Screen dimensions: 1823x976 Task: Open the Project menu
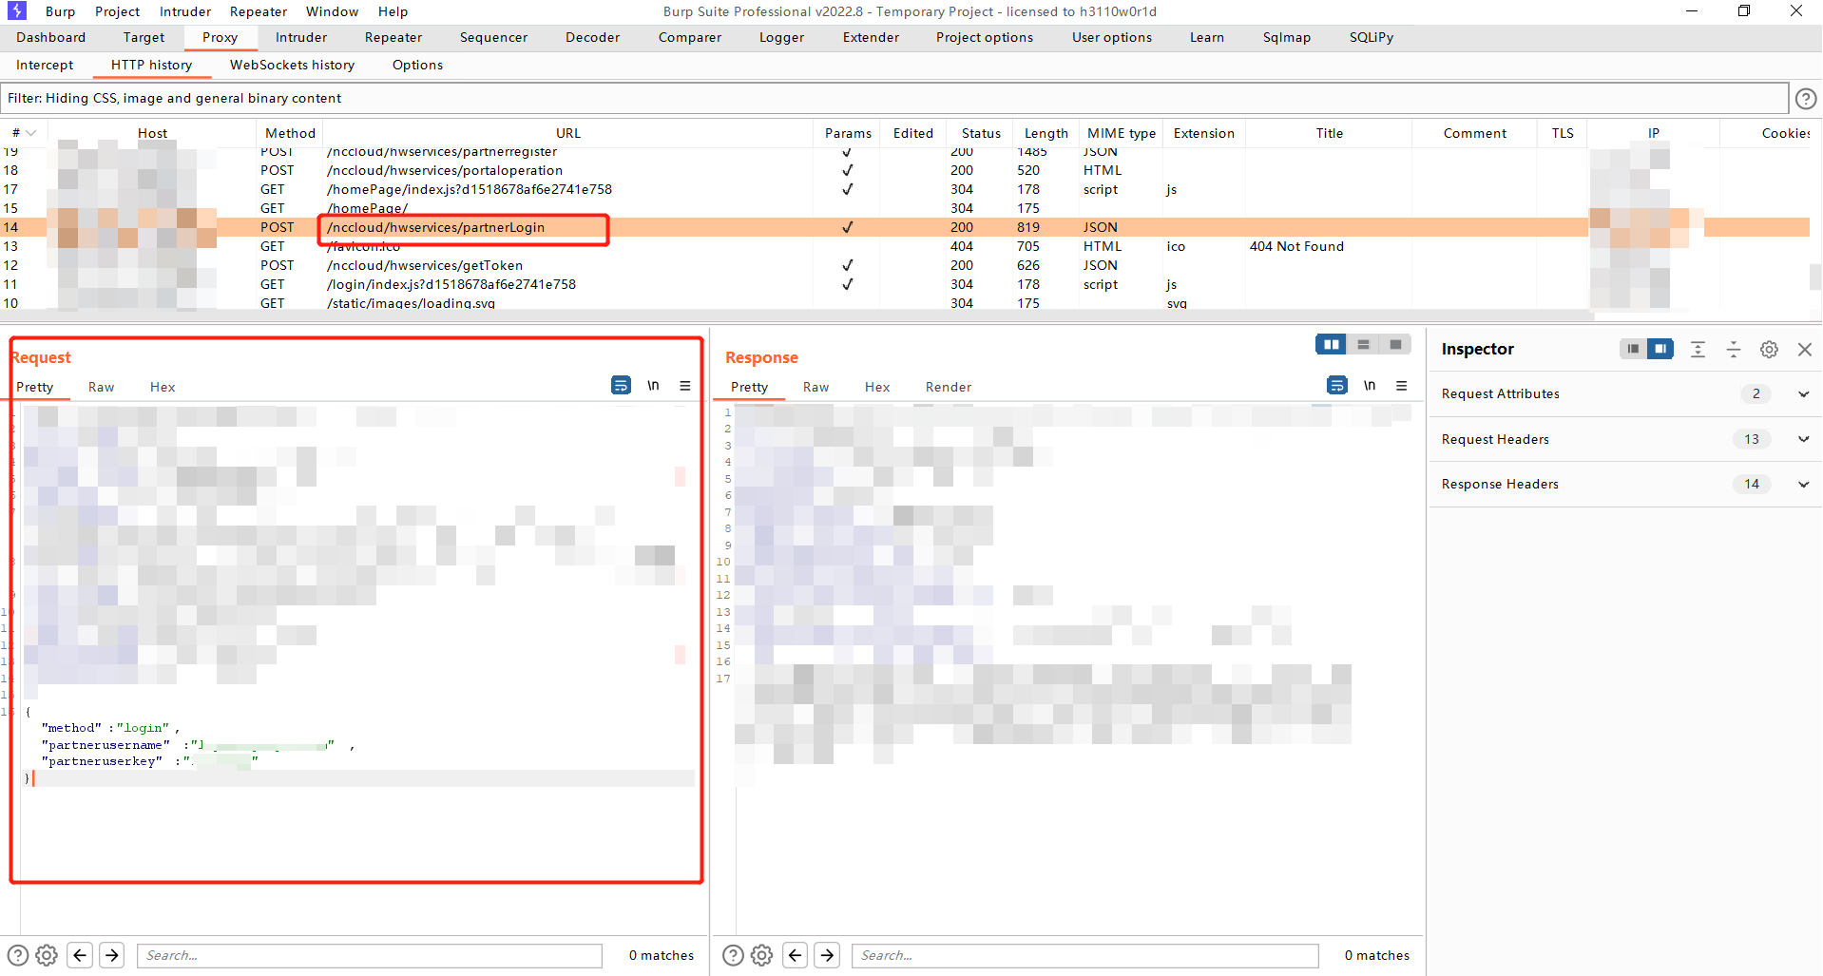[117, 11]
